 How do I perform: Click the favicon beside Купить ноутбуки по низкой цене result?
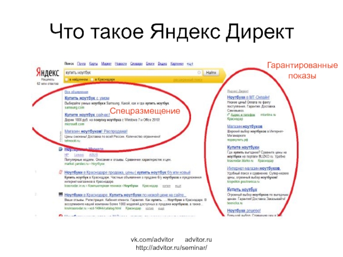click(x=60, y=194)
